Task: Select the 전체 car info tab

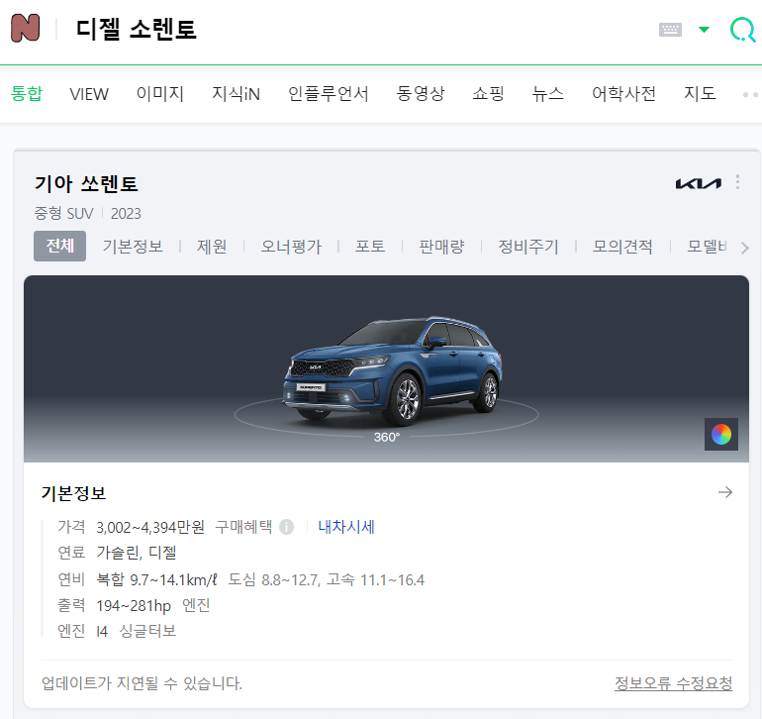Action: [59, 247]
